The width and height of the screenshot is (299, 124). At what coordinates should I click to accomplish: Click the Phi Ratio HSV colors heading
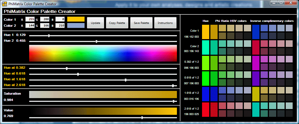(231, 21)
